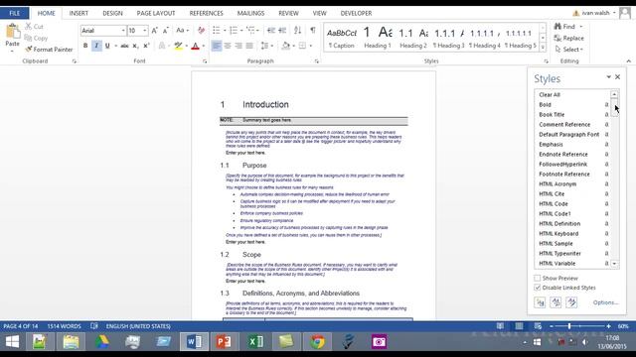Open the Windows Start button

point(12,342)
